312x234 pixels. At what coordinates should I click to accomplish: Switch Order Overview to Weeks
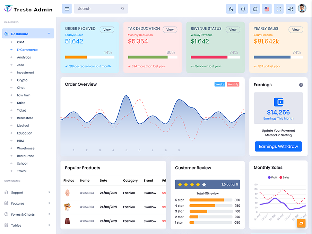(x=220, y=84)
